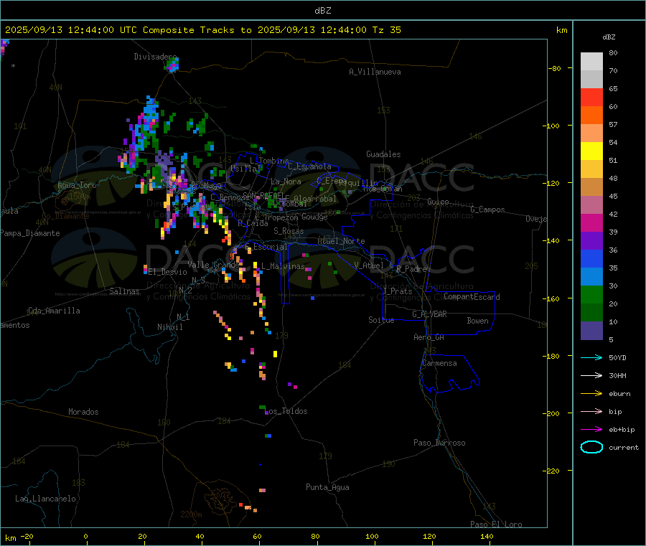Image resolution: width=646 pixels, height=546 pixels.
Task: Click the Guico location label
Action: pos(438,202)
